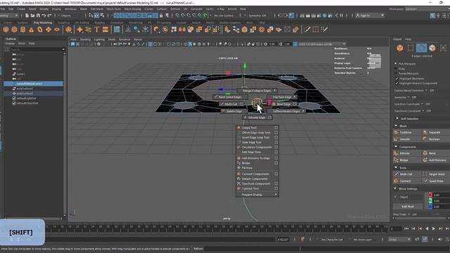
Task: Click the blue Z axis swatch in Move Settings
Action: click(430, 207)
